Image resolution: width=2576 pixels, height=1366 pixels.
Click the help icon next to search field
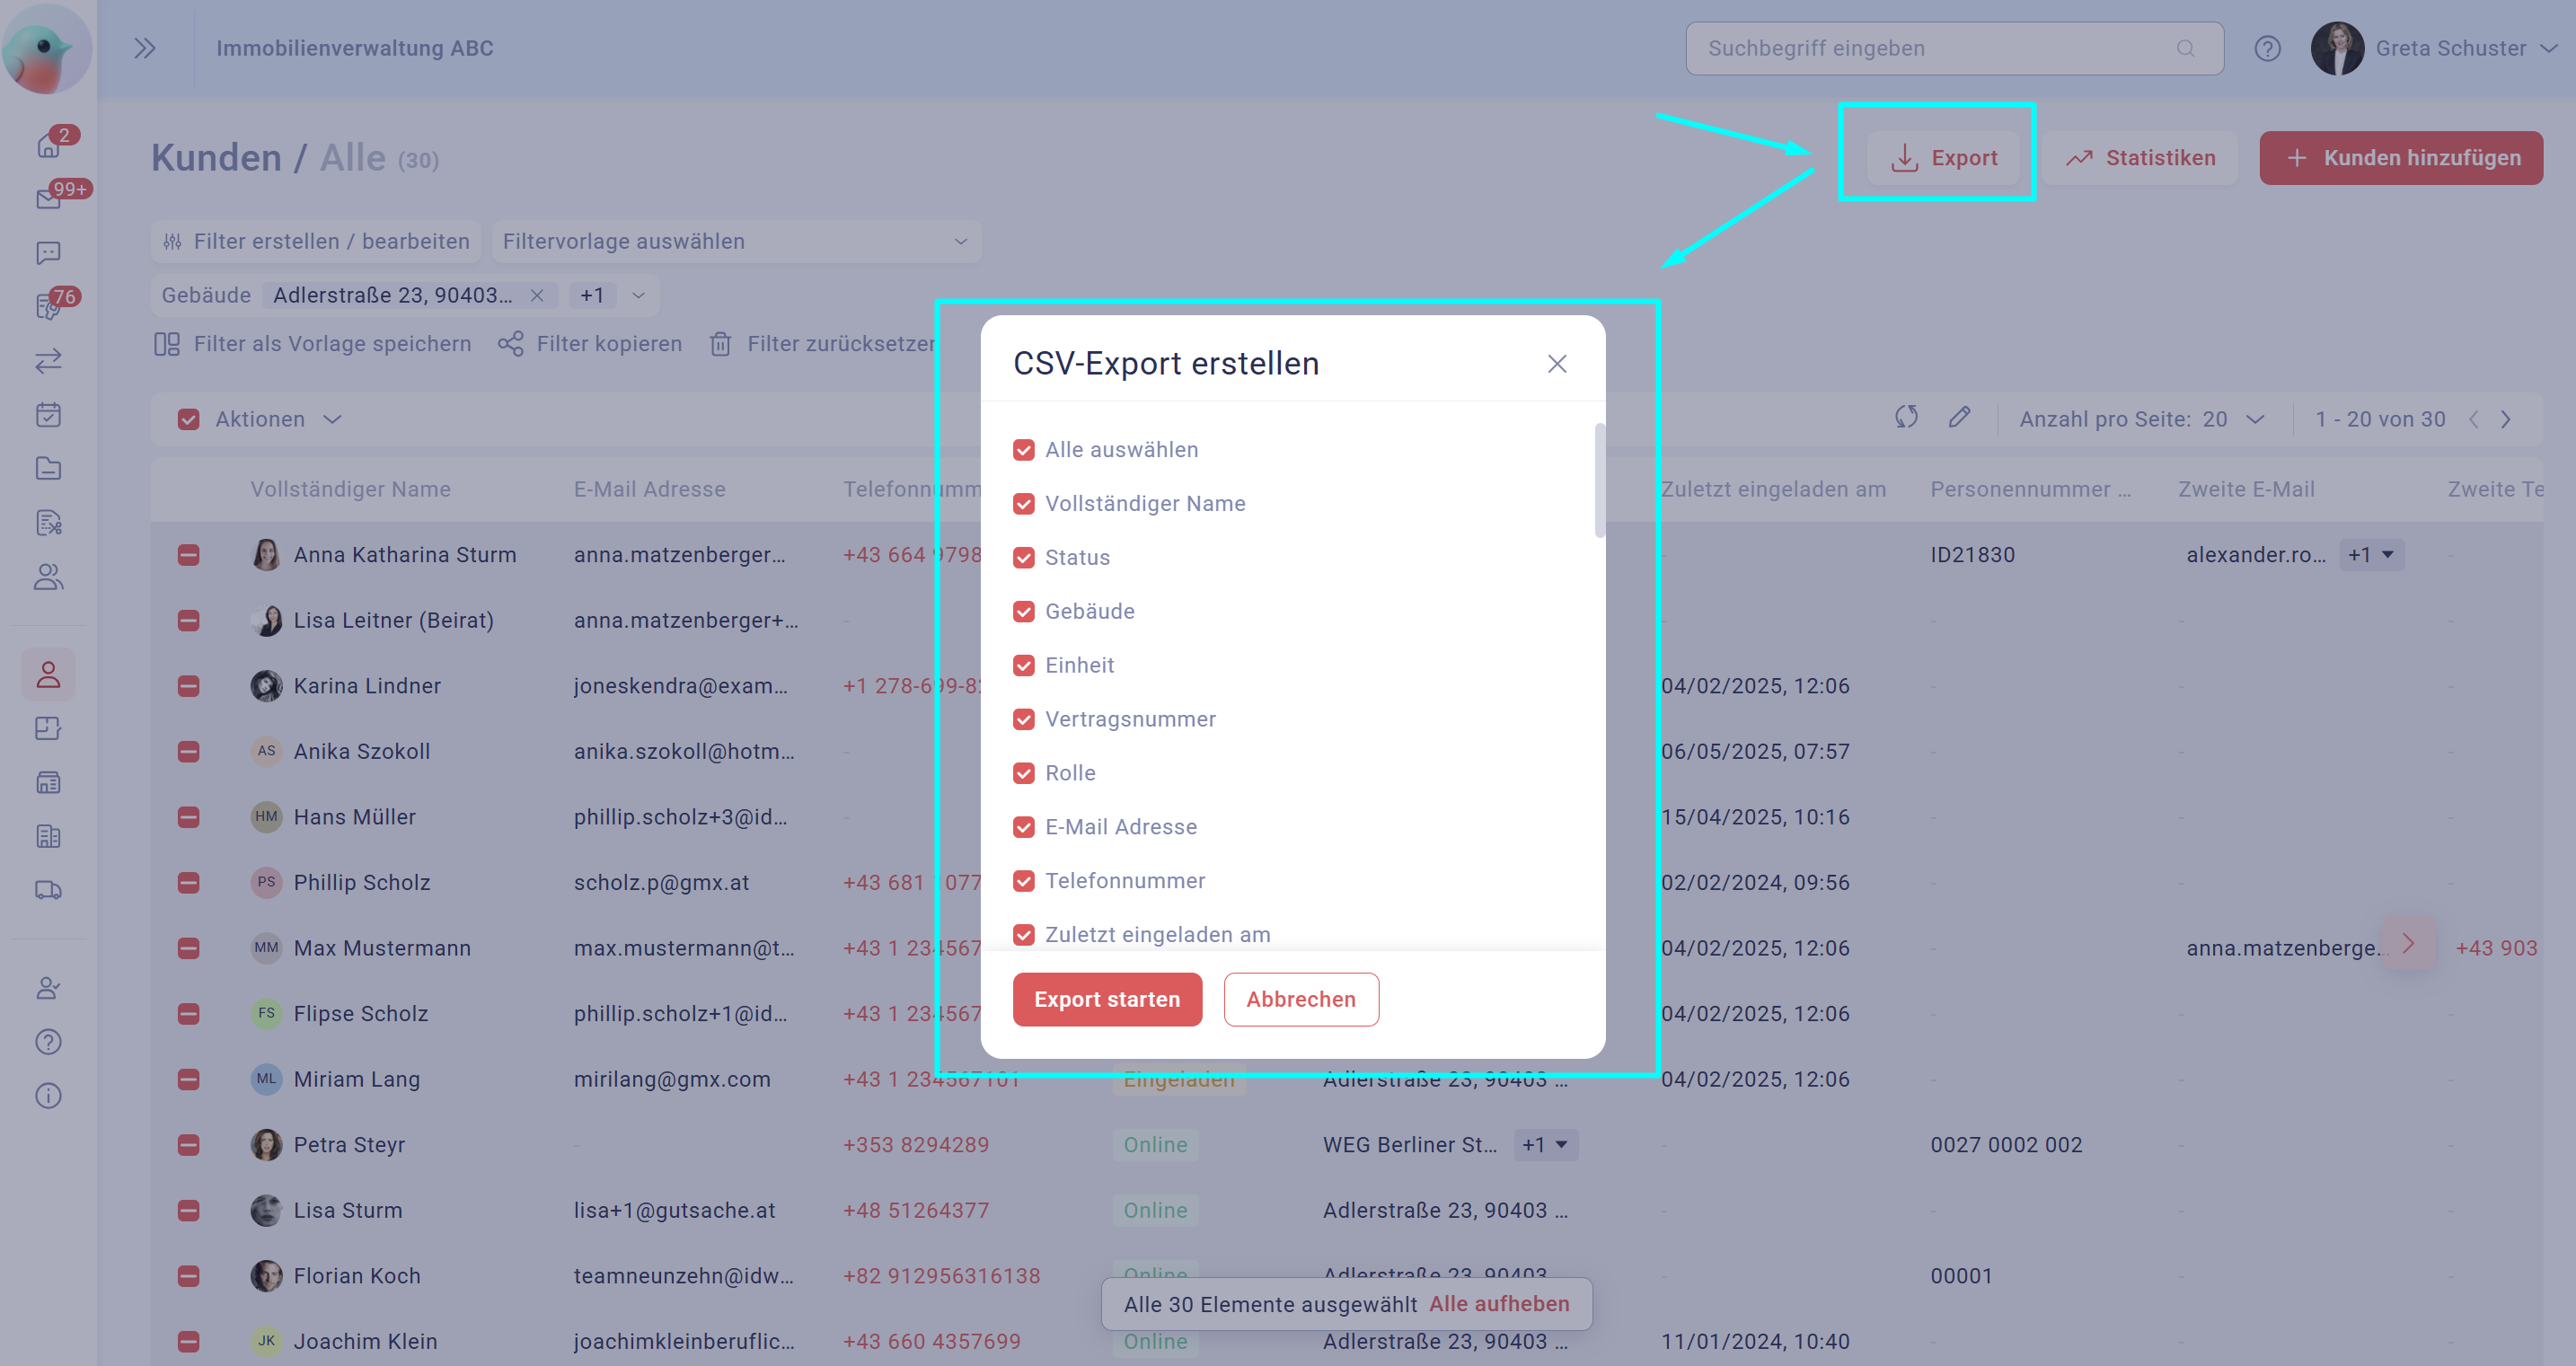tap(2267, 48)
